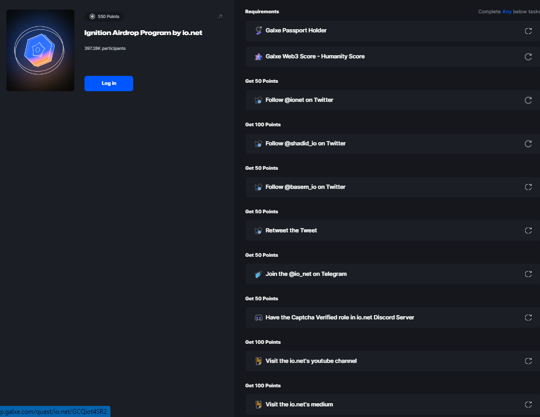
Task: Open Follow @ionet on Twitter task
Action: (392, 100)
